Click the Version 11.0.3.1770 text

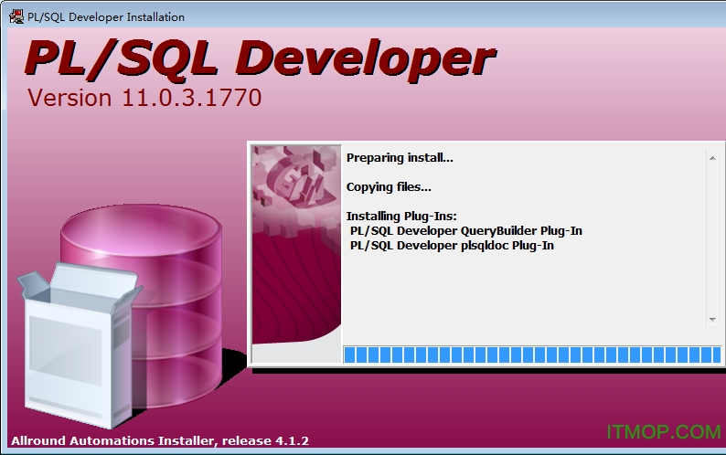click(x=144, y=98)
